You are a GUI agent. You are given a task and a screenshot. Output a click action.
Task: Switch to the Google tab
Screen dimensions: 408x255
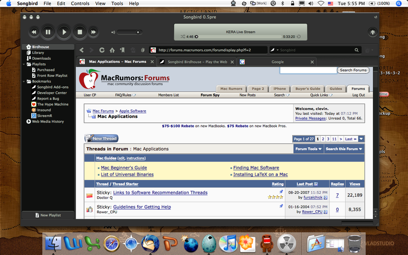point(277,62)
